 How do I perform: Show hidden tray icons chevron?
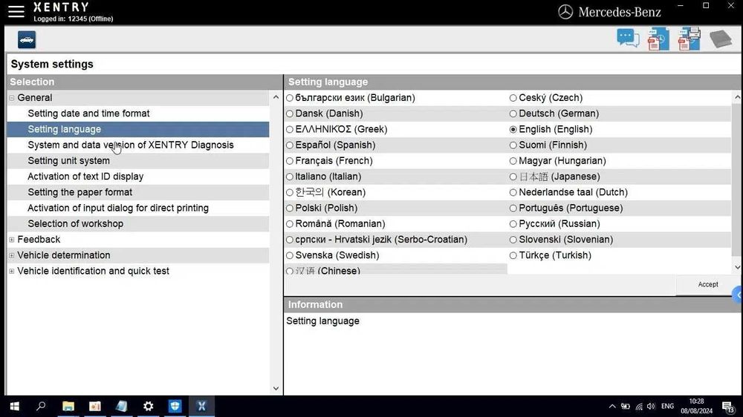tap(612, 406)
